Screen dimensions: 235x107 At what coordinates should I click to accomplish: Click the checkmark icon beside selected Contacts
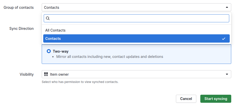point(224,39)
